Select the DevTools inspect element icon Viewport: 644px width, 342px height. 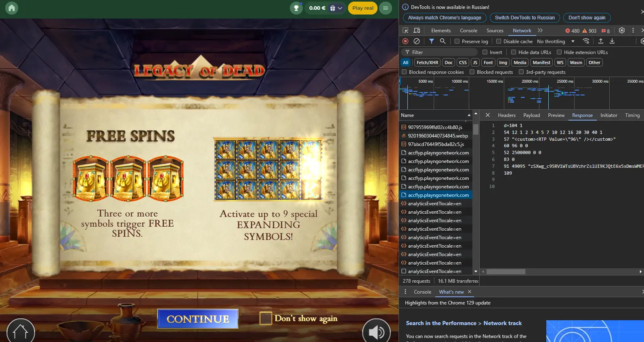coord(405,31)
